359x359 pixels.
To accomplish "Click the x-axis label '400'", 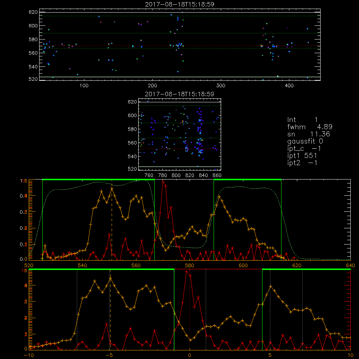I will (289, 86).
